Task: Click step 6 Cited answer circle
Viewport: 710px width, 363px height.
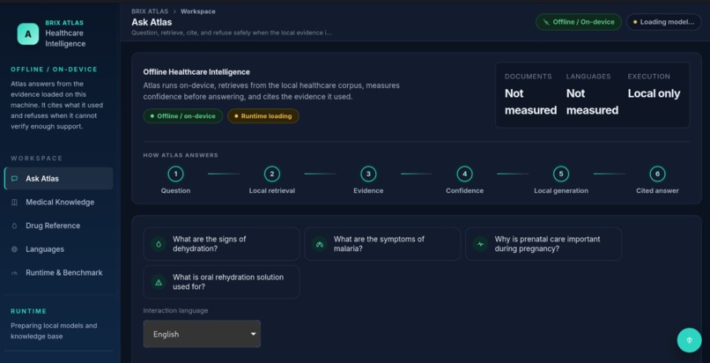Action: pyautogui.click(x=657, y=174)
